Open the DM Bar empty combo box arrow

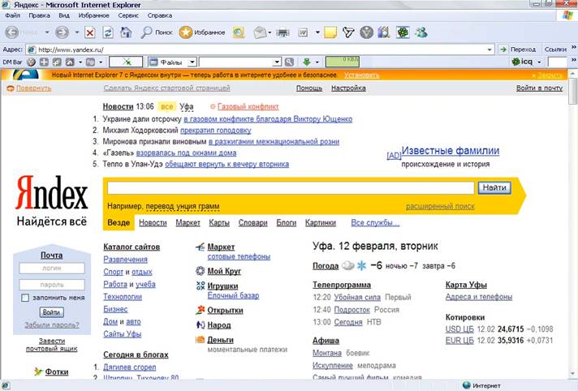click(x=277, y=62)
